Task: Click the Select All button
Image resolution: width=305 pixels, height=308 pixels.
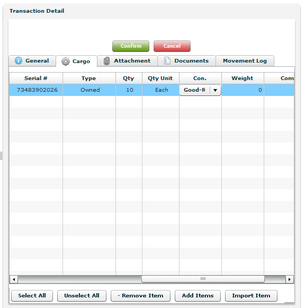Action: [x=32, y=296]
